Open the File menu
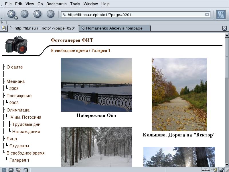 click(8, 4)
